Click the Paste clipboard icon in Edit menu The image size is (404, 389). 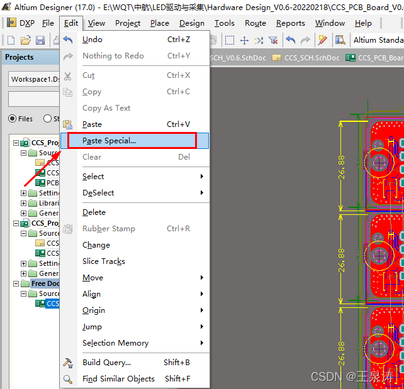[x=68, y=124]
